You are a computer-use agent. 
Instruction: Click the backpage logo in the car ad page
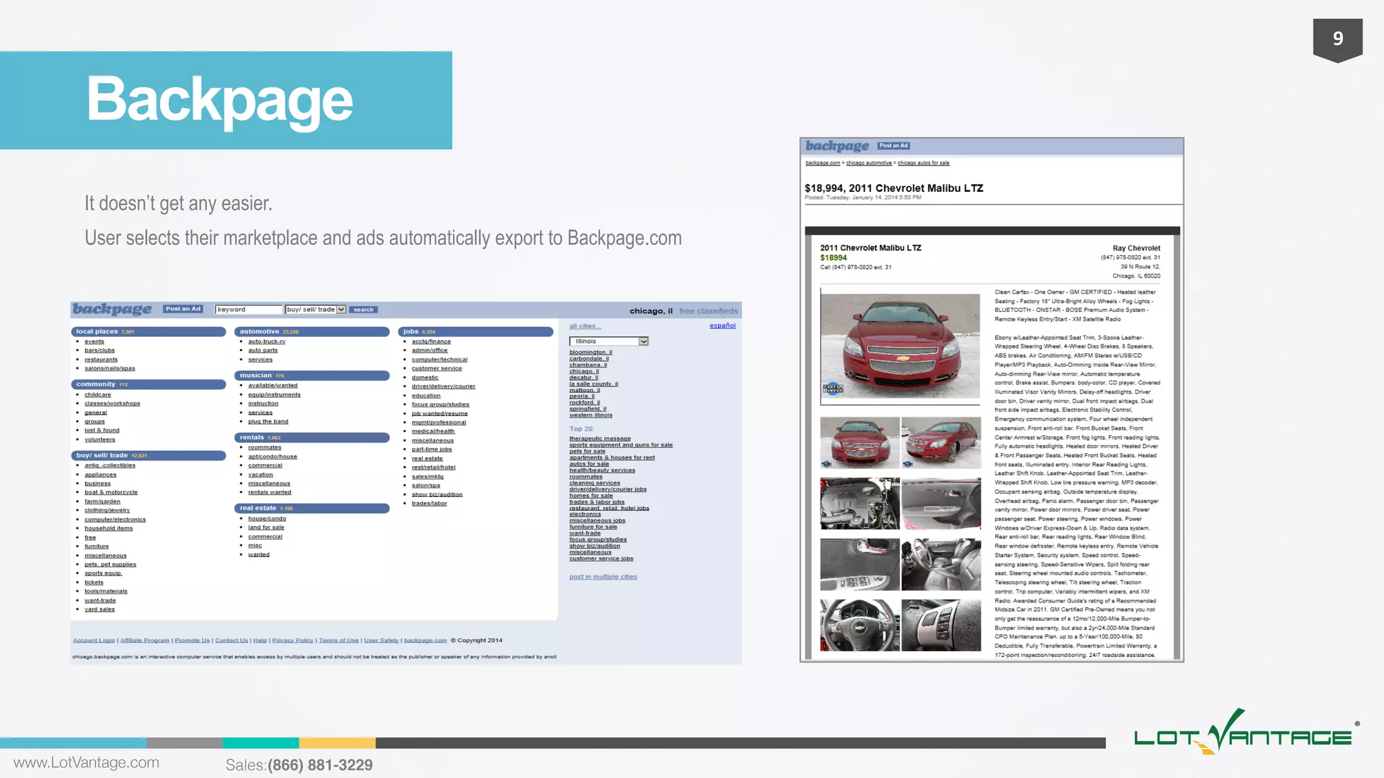[x=837, y=146]
